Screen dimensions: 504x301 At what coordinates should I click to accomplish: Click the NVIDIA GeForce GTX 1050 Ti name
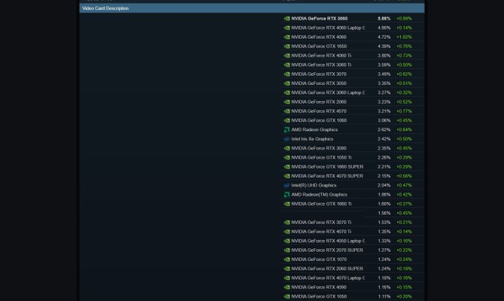coord(321,157)
